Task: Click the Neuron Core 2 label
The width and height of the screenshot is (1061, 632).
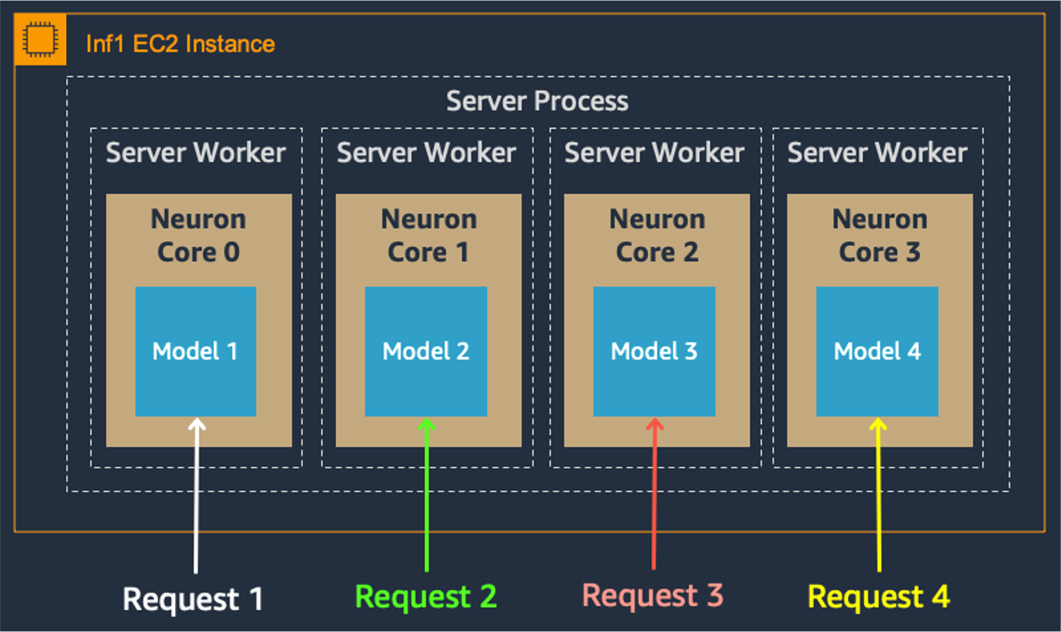Action: pos(657,235)
